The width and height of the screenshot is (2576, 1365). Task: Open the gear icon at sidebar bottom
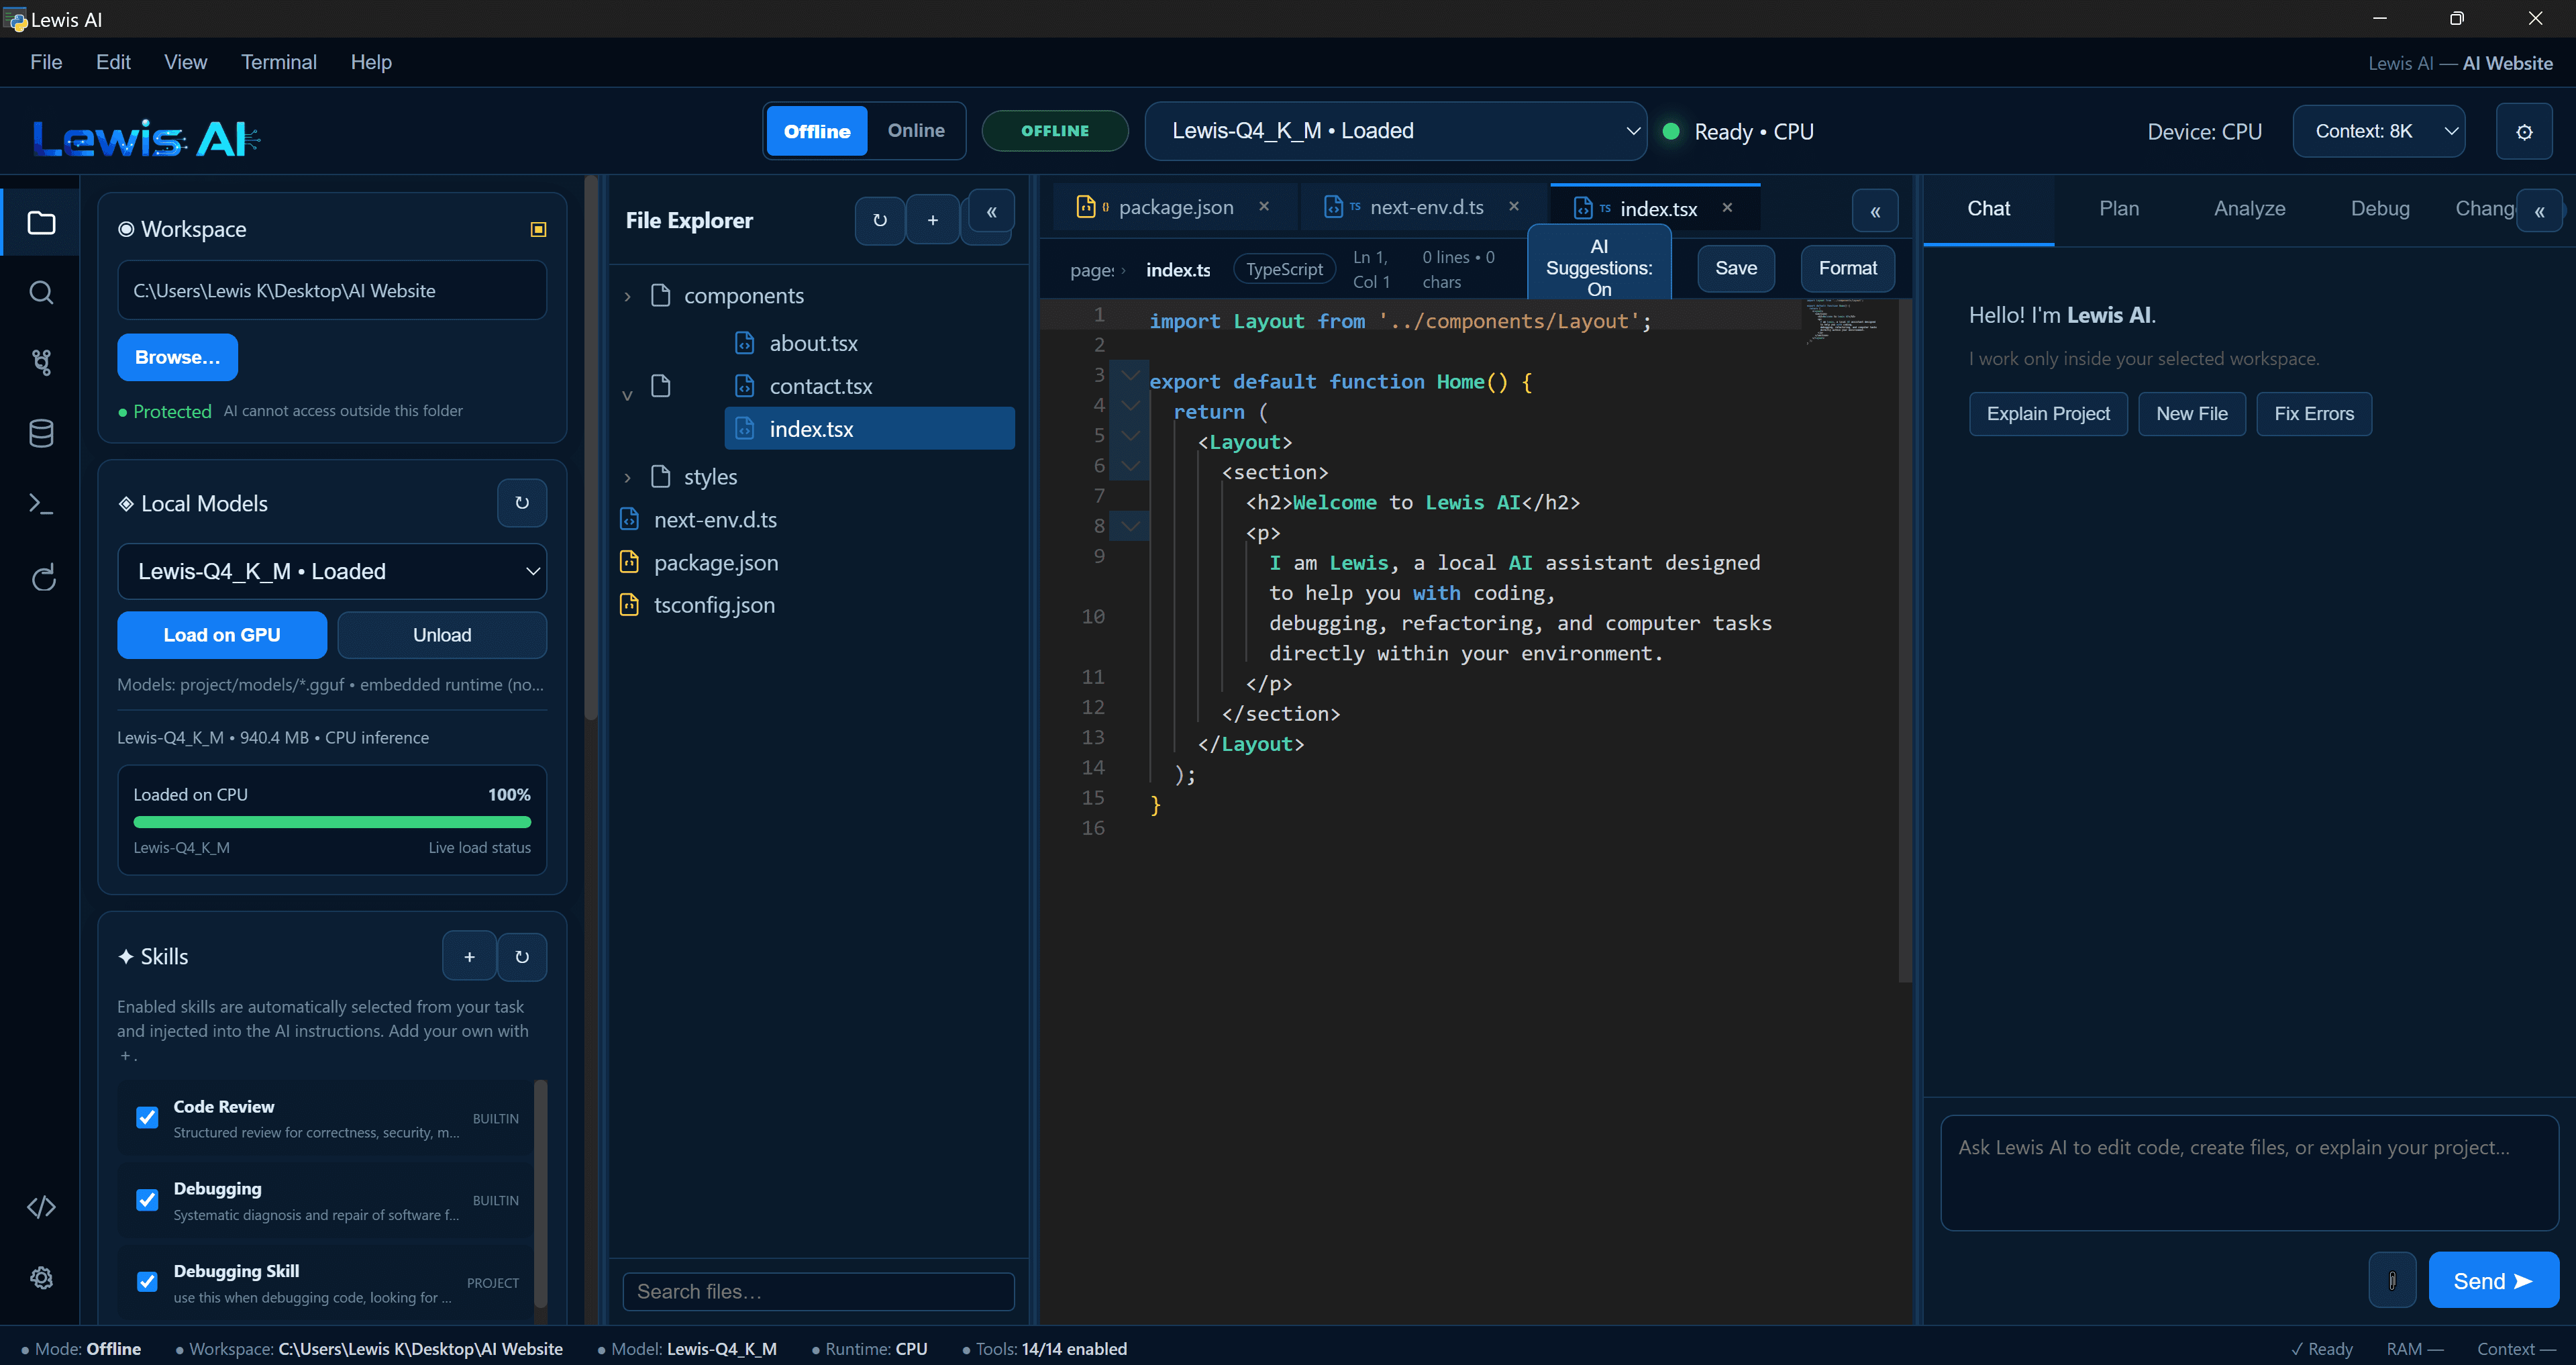41,1277
